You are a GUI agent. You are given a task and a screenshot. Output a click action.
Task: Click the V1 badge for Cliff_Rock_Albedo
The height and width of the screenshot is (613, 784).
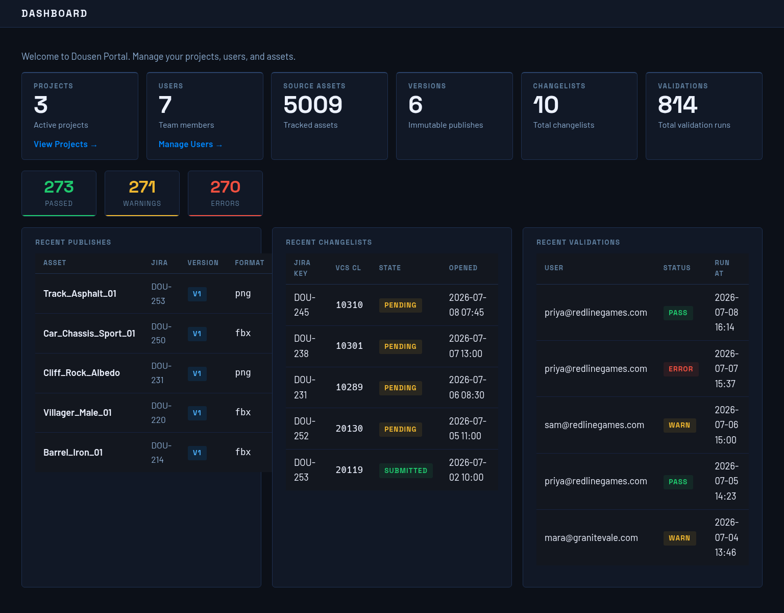tap(197, 373)
